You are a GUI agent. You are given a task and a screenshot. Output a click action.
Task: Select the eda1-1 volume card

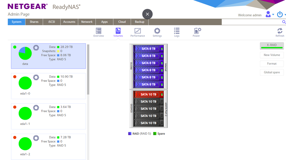click(48, 116)
